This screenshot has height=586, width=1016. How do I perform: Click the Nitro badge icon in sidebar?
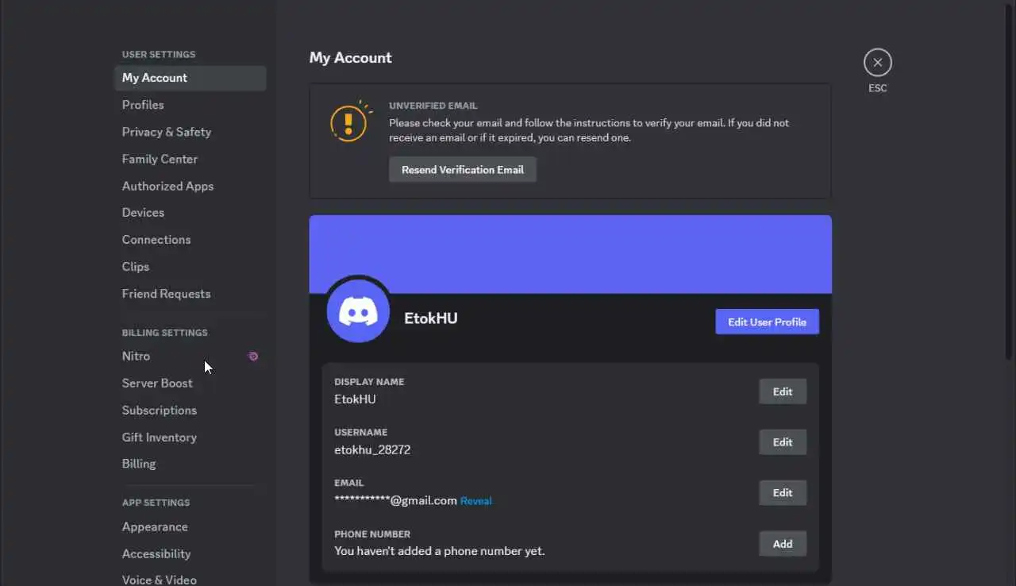click(x=253, y=357)
